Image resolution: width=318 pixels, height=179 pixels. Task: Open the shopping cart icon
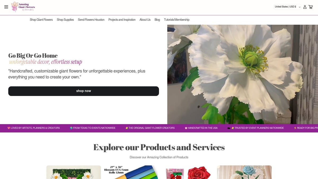(x=311, y=7)
